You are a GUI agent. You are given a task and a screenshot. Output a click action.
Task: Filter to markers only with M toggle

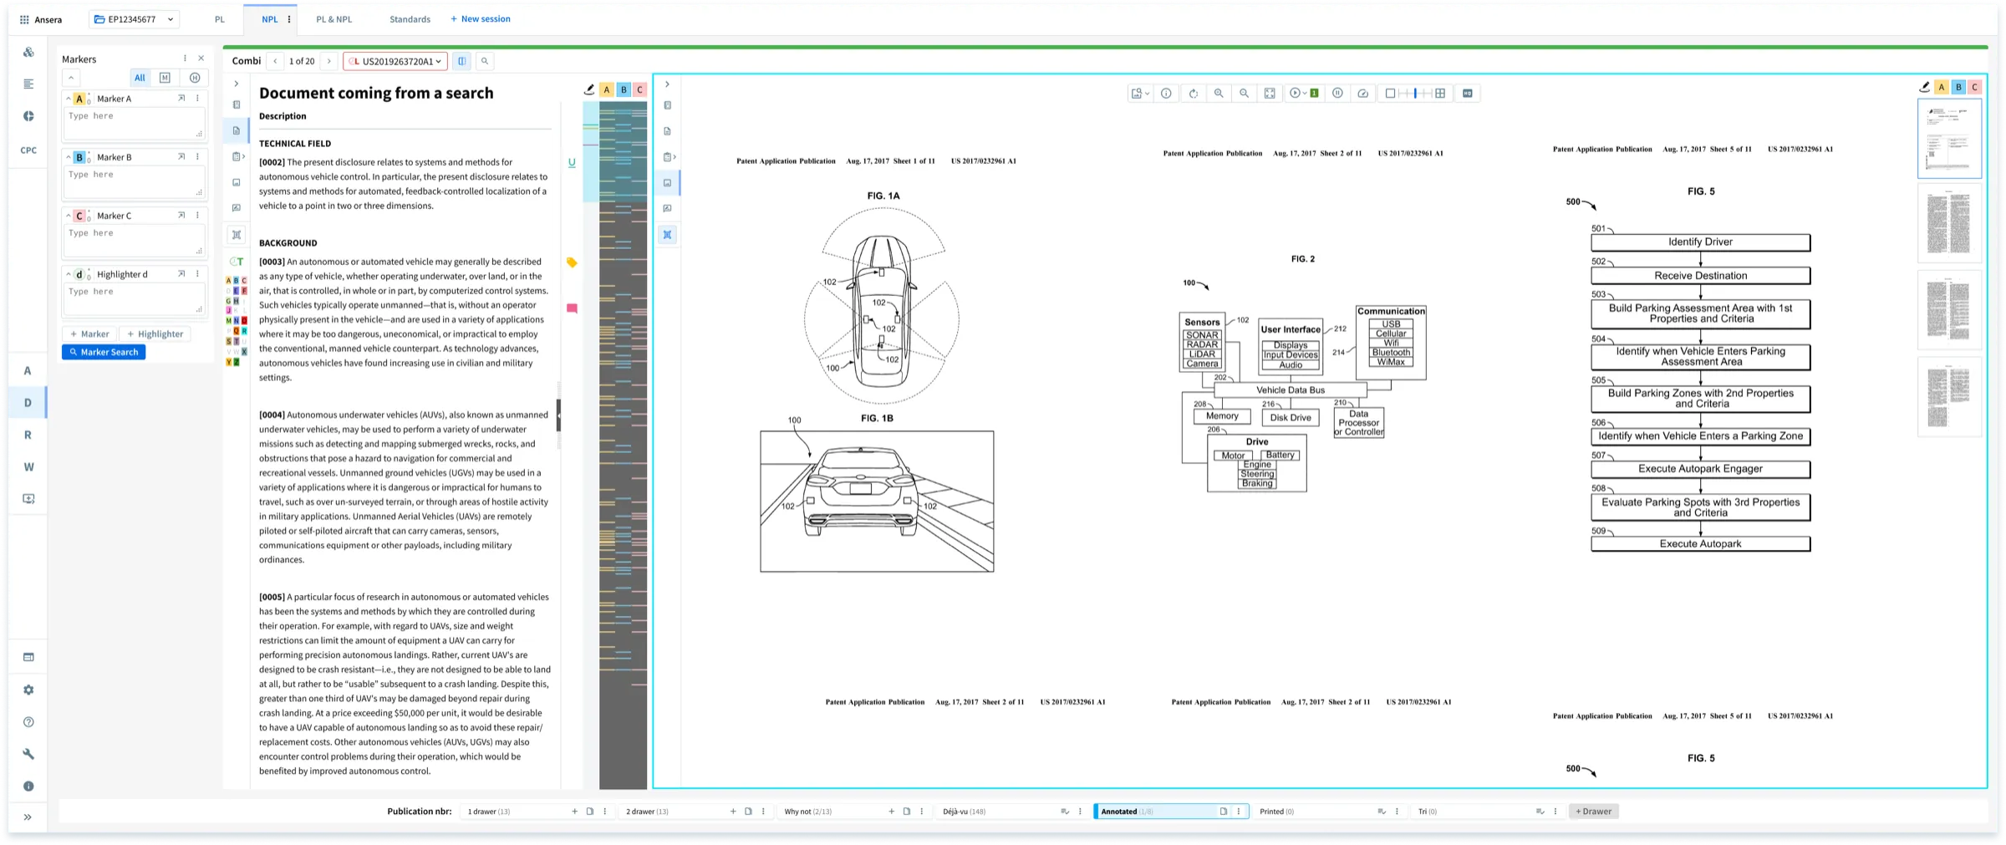click(165, 78)
